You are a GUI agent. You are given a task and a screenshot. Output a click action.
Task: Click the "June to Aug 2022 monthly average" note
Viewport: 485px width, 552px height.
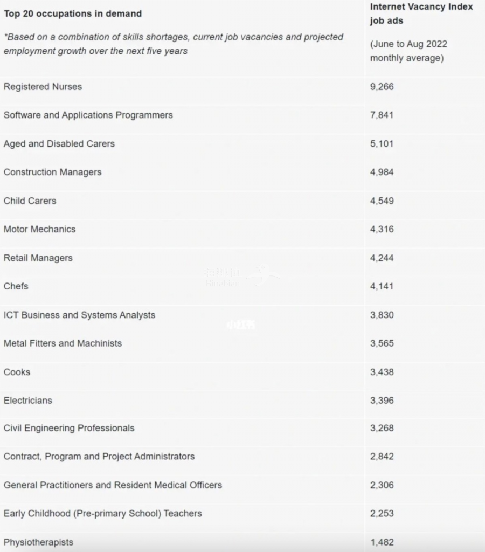click(x=408, y=51)
